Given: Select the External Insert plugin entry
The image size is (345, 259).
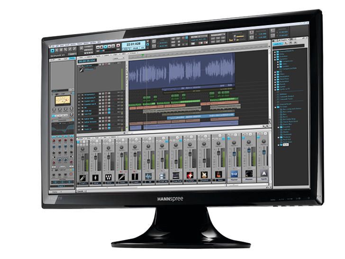Looking at the screenshot, I should pyautogui.click(x=286, y=104).
